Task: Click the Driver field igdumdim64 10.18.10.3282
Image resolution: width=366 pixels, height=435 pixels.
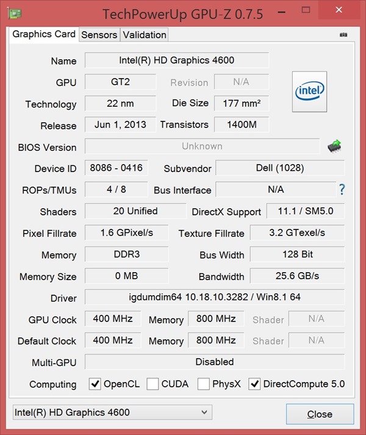Action: click(x=215, y=297)
